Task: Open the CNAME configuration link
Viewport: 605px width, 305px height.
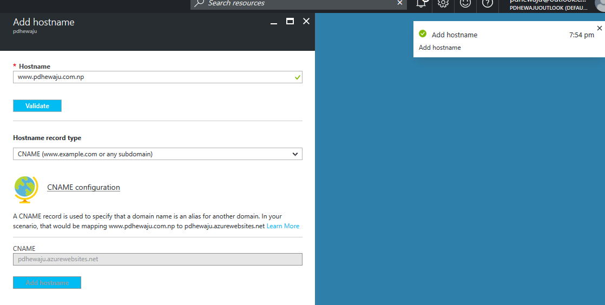Action: pyautogui.click(x=83, y=188)
